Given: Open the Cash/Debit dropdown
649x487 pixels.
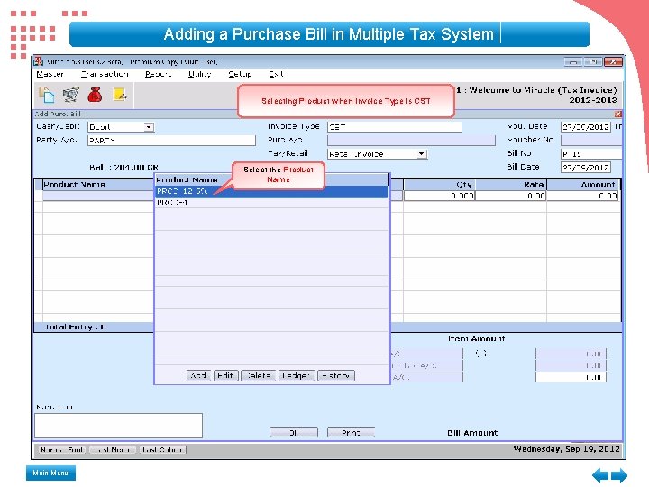Looking at the screenshot, I should tap(149, 127).
